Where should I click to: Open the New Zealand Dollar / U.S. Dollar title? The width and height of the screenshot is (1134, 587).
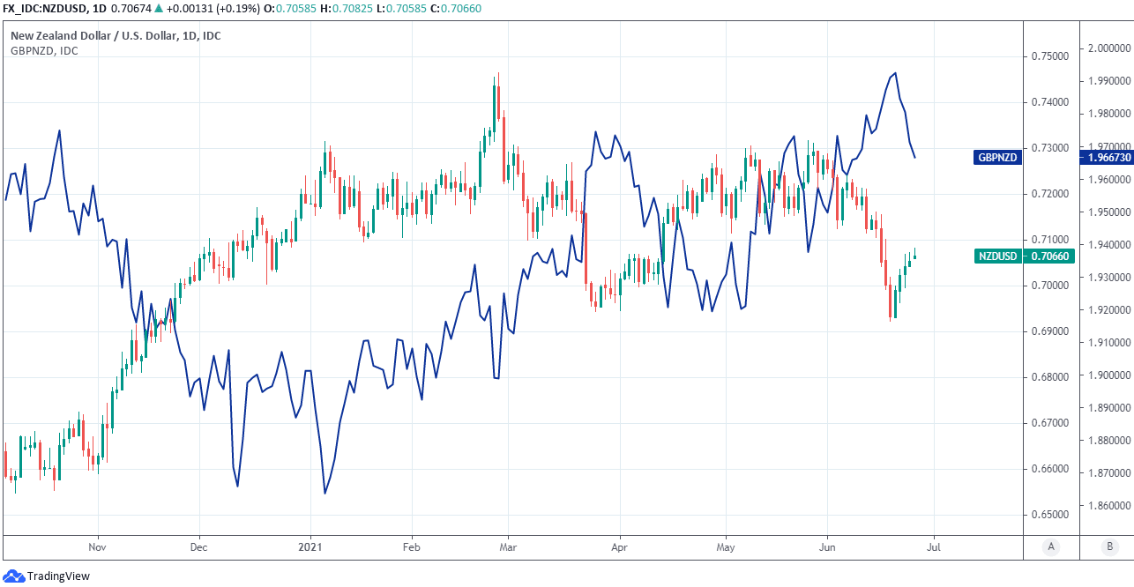[116, 36]
